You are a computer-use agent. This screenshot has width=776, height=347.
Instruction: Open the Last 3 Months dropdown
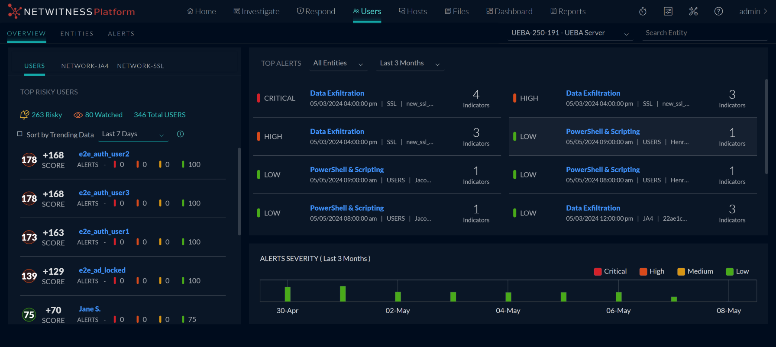tap(410, 64)
